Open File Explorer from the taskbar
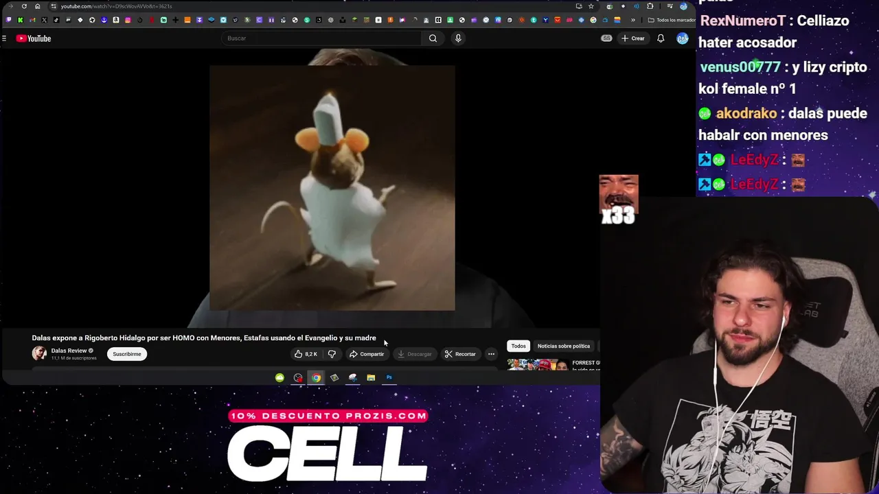 (371, 377)
